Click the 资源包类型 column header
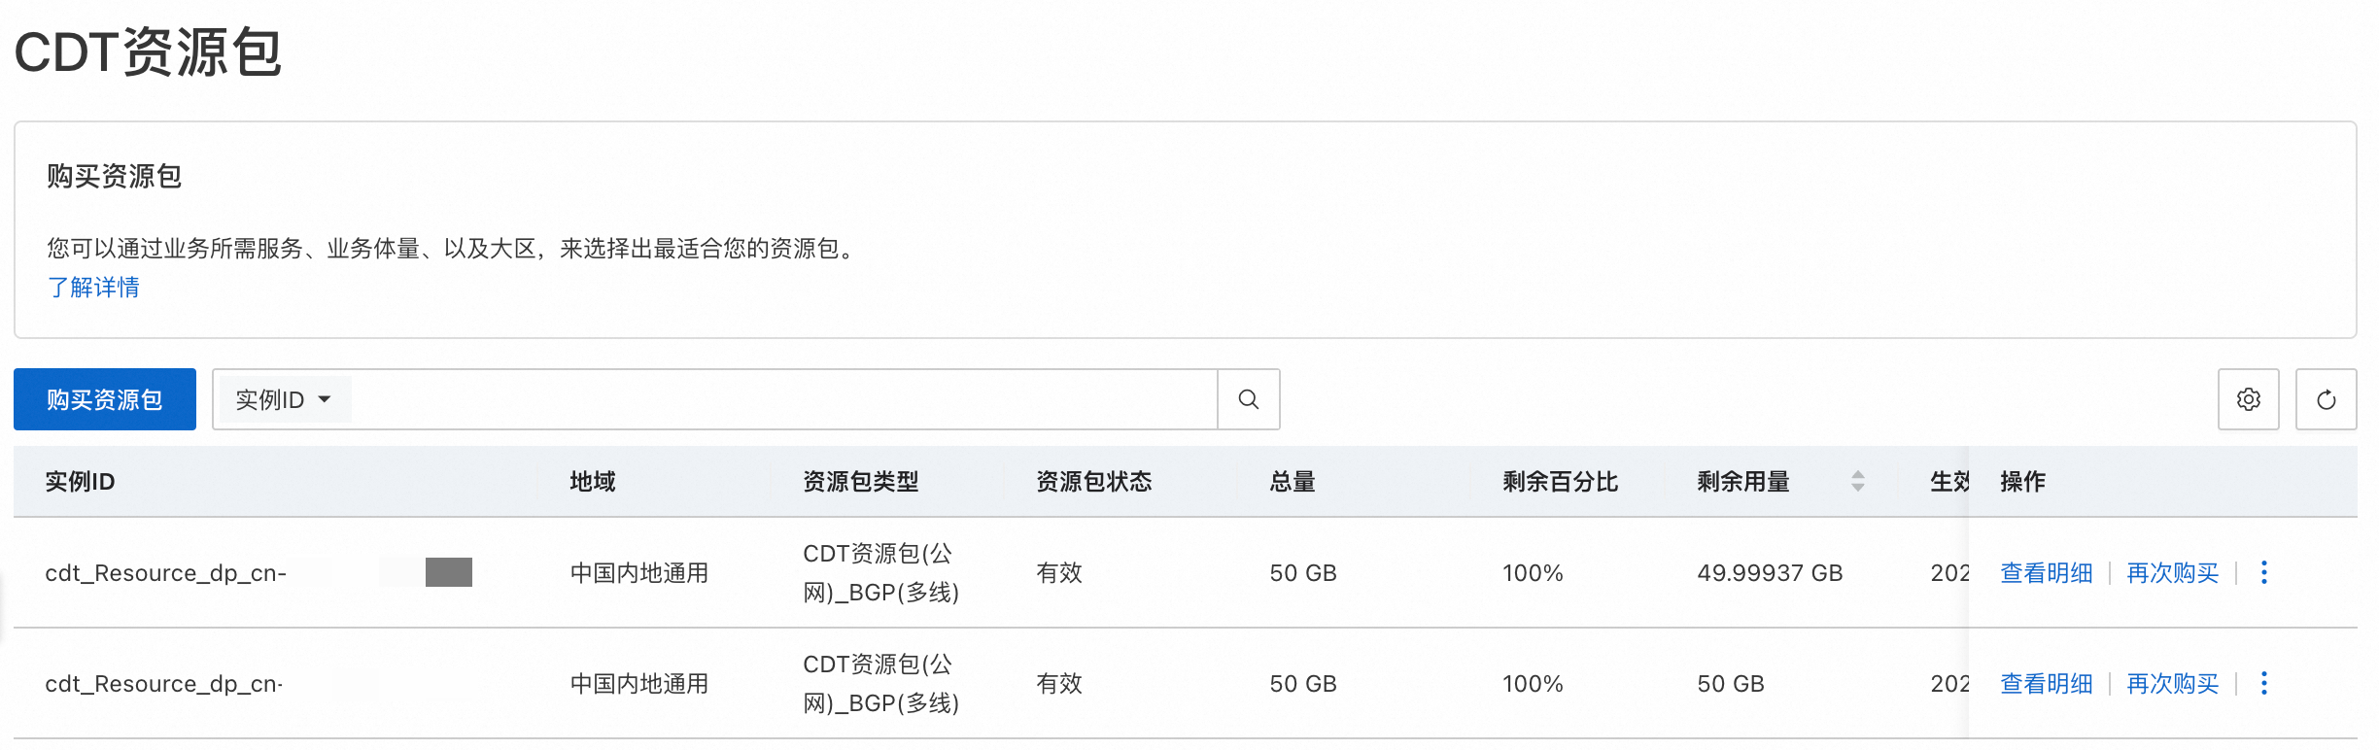The height and width of the screenshot is (750, 2379). click(x=861, y=481)
